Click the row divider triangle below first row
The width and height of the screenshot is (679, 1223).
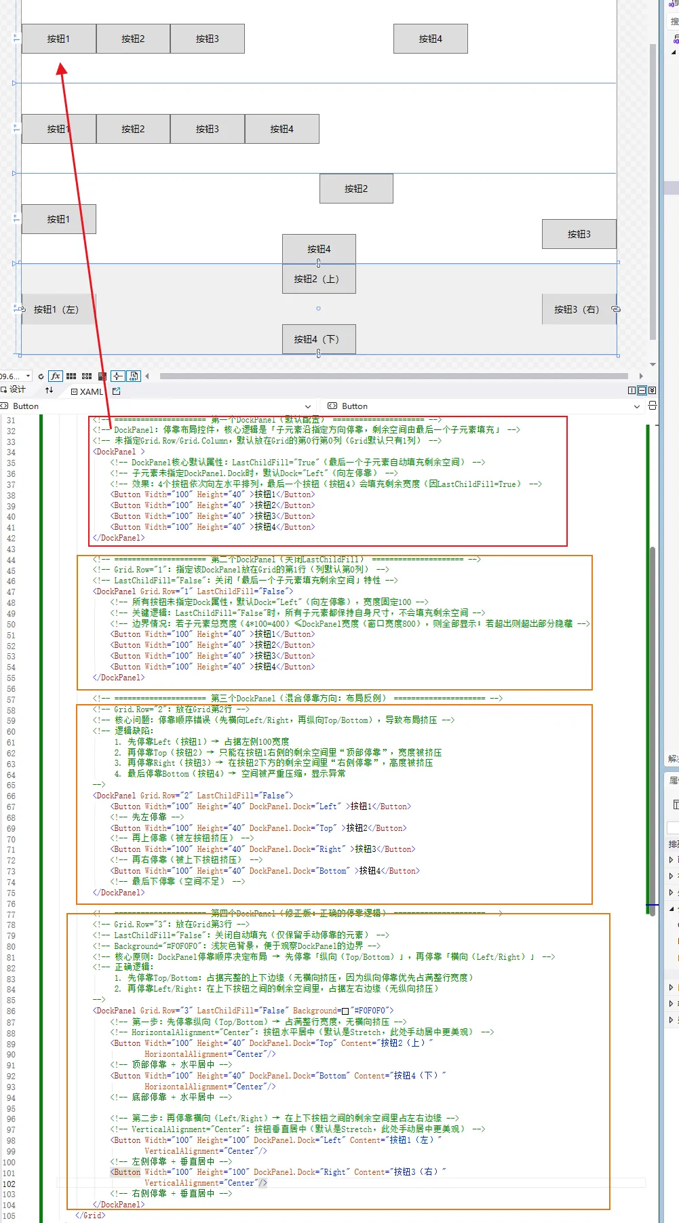click(x=15, y=83)
